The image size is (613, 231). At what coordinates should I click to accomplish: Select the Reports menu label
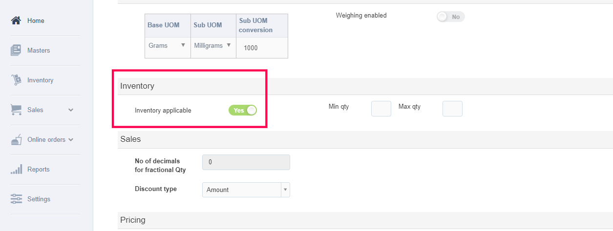(39, 170)
